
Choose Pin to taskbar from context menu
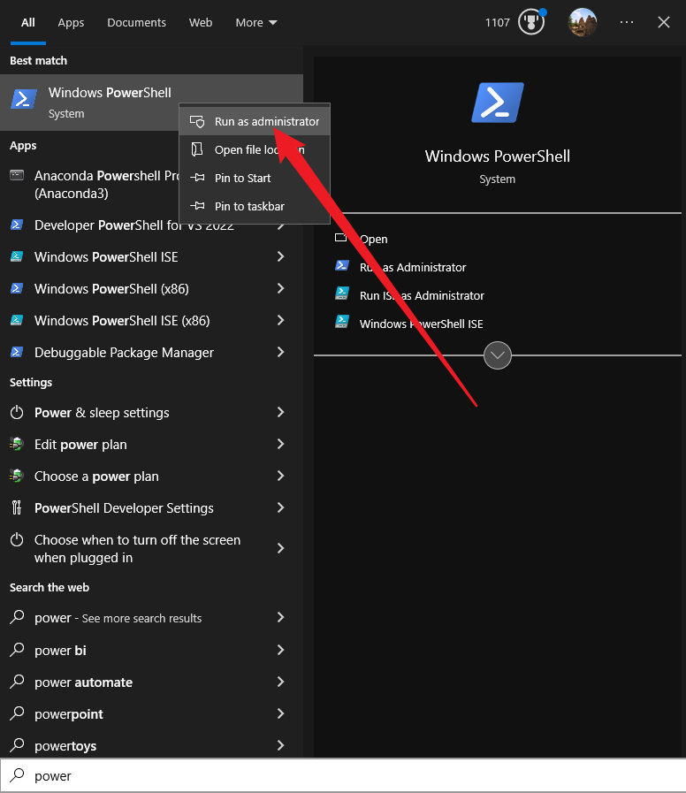pos(249,206)
